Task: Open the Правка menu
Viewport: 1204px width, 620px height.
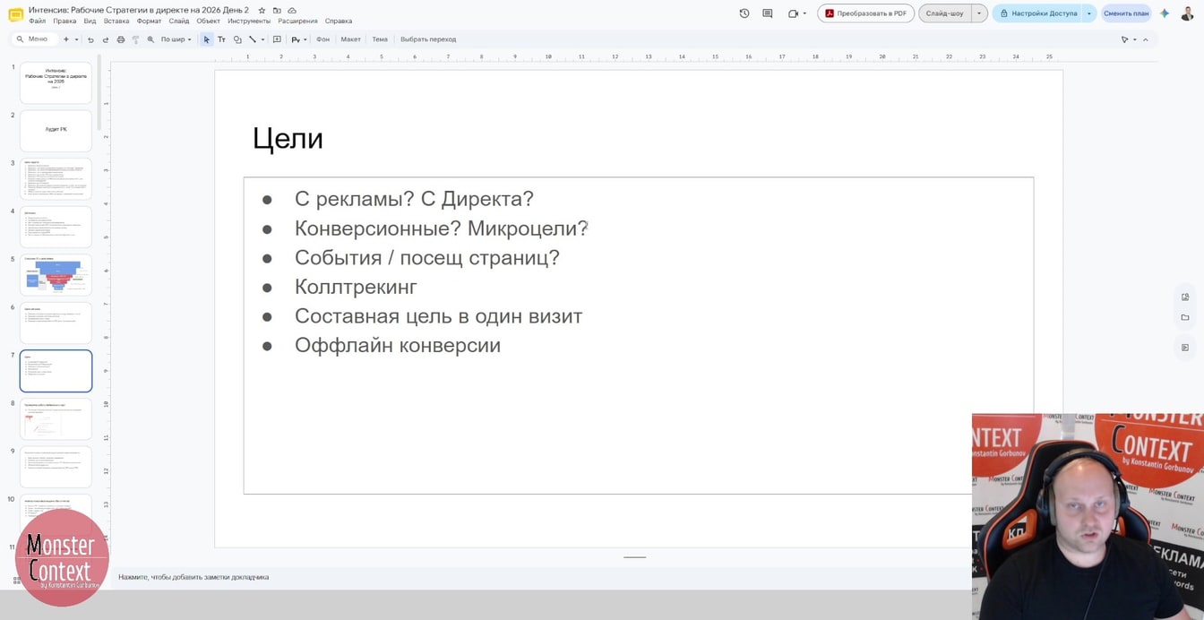Action: (x=64, y=21)
